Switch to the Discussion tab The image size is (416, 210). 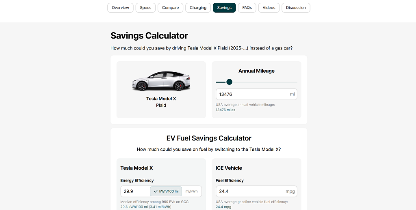[x=296, y=8]
